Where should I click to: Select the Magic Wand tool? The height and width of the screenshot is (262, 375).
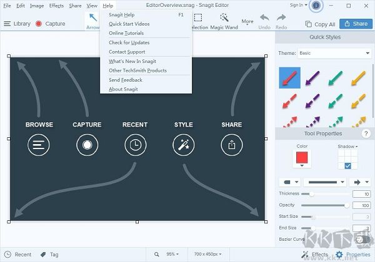tap(224, 21)
